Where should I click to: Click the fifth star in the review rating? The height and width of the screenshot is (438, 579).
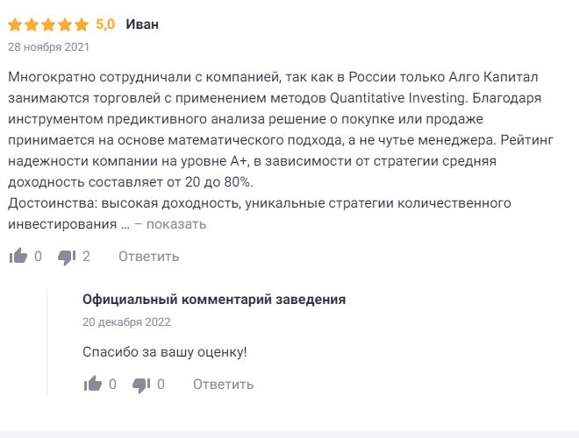[82, 25]
